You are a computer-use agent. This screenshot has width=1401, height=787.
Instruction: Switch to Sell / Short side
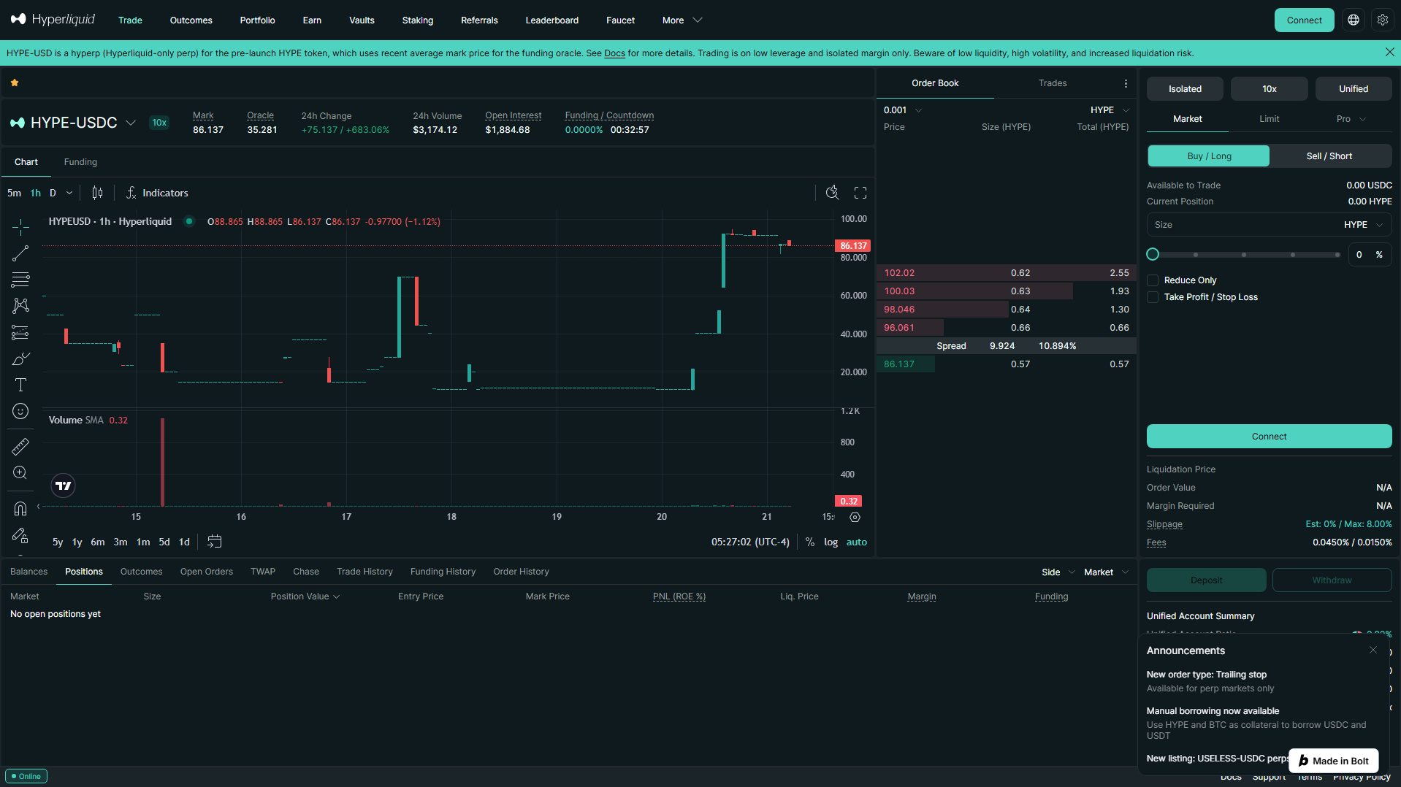tap(1329, 156)
